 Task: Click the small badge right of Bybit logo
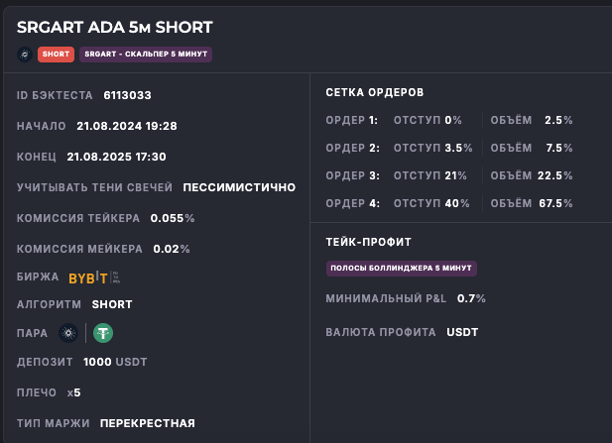(x=115, y=277)
